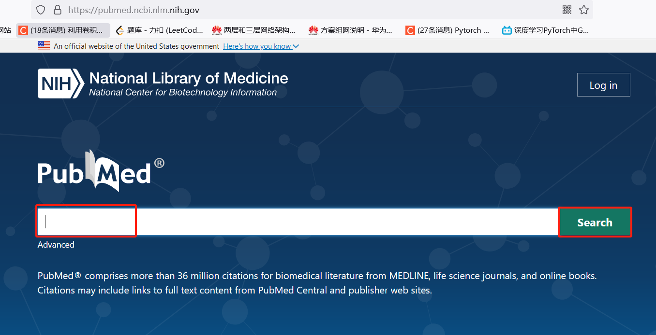
Task: Click the US flag icon in banner
Action: [44, 46]
